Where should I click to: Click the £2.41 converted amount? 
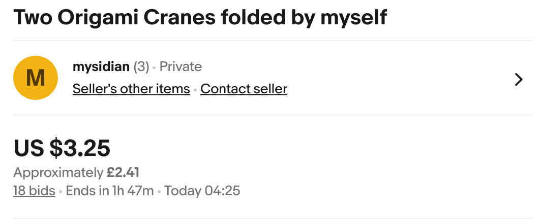coord(123,172)
